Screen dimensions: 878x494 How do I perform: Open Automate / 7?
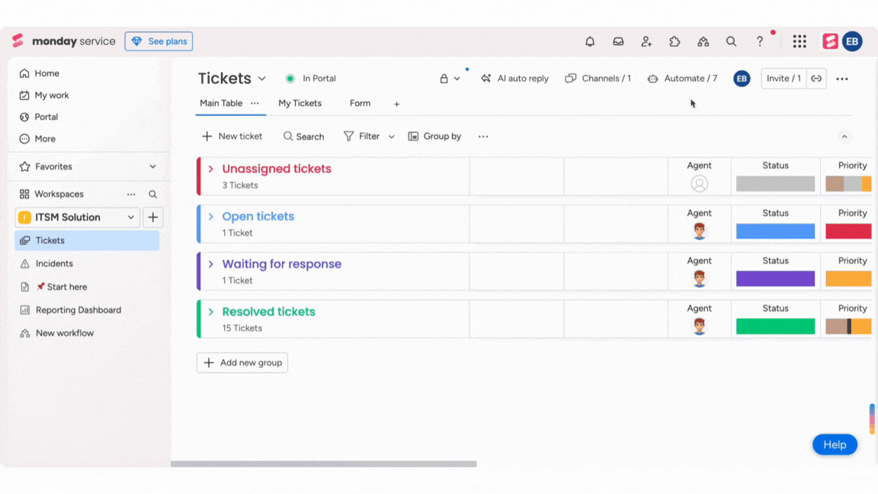pos(682,79)
